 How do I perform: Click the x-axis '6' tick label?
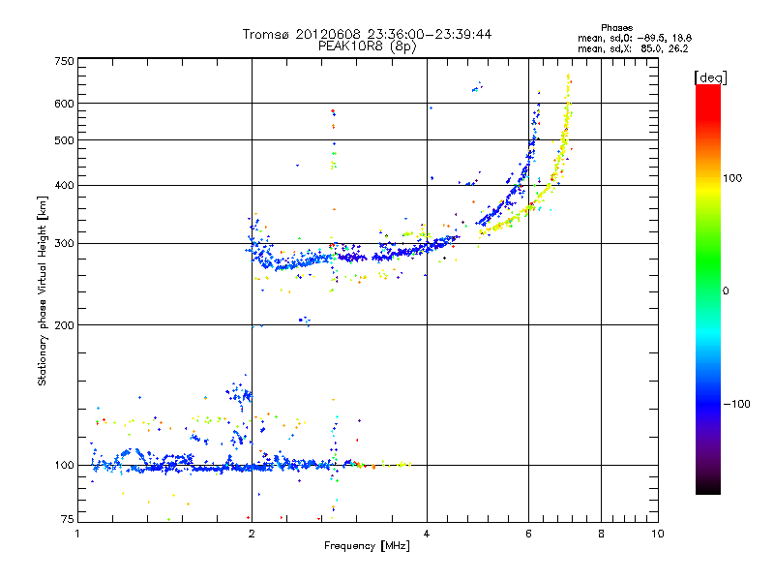click(x=528, y=534)
